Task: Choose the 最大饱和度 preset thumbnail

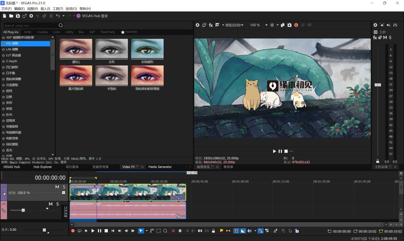Action: pos(76,75)
